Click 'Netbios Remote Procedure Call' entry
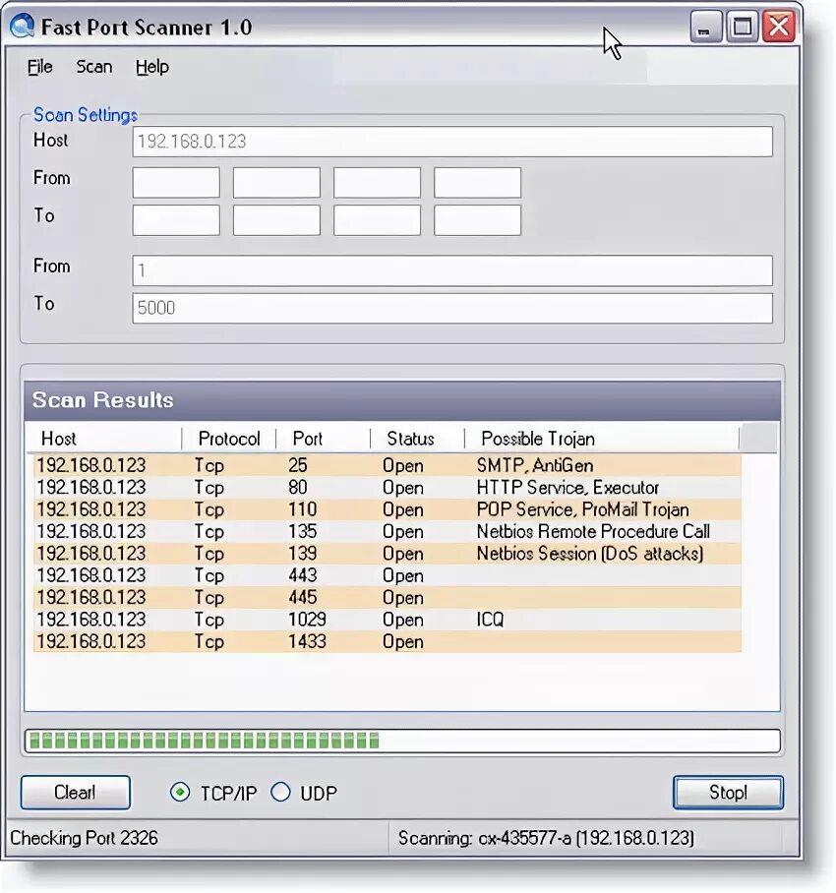 click(593, 531)
